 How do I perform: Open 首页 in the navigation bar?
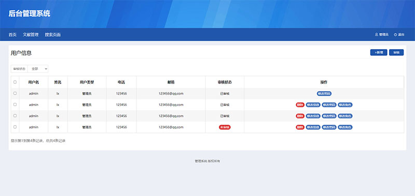(x=12, y=35)
